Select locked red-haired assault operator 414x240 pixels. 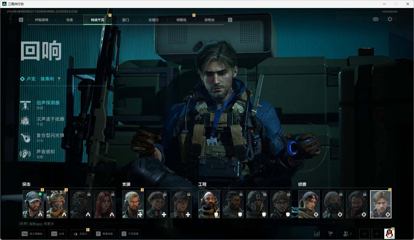tap(105, 204)
